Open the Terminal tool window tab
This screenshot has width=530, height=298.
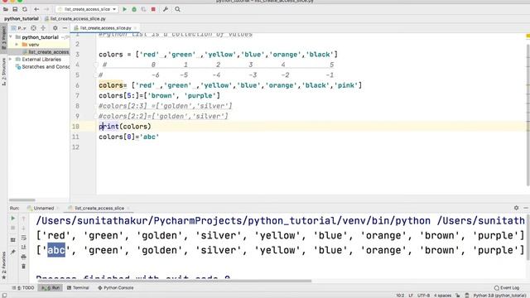click(78, 288)
